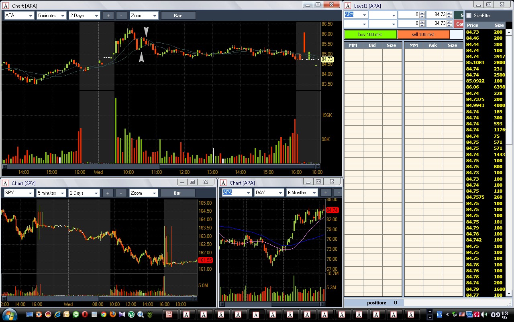The image size is (514, 322).
Task: Open Internet Explorer from taskbar
Action: 57,314
